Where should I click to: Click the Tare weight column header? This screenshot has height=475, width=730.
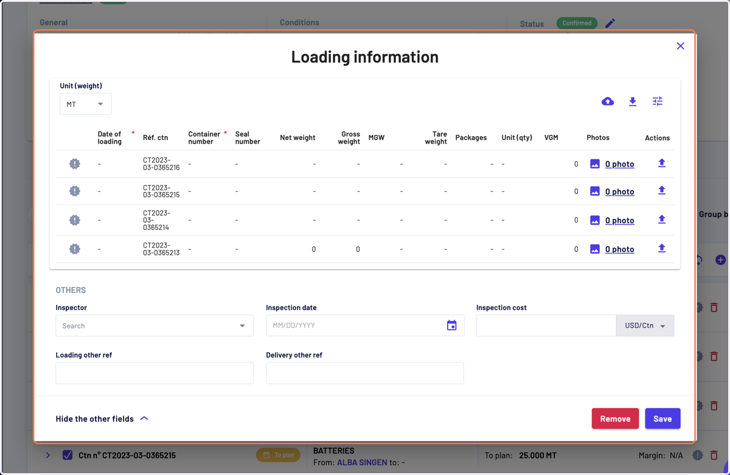(x=436, y=137)
